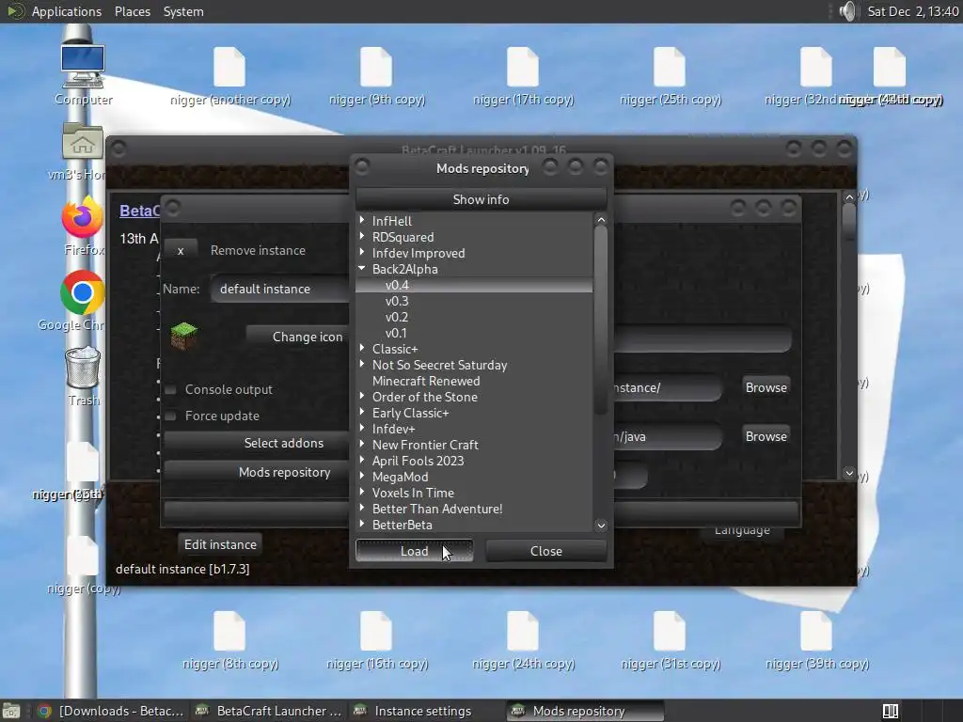The height and width of the screenshot is (722, 963).
Task: Click Browse next to the instance path
Action: (766, 387)
